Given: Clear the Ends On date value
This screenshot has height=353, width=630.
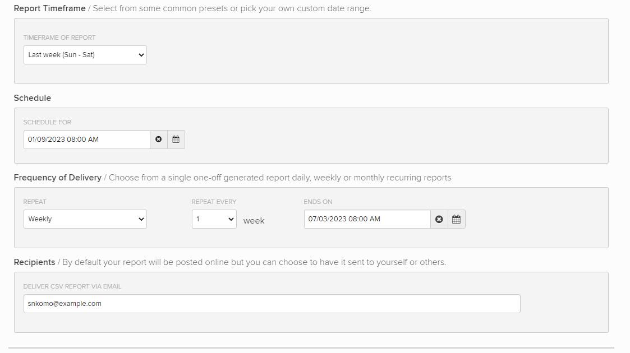Looking at the screenshot, I should click(x=439, y=219).
